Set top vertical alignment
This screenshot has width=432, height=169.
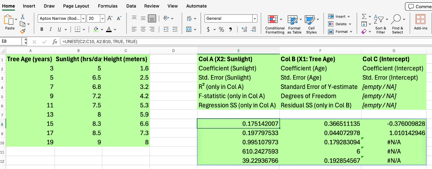pos(134,18)
